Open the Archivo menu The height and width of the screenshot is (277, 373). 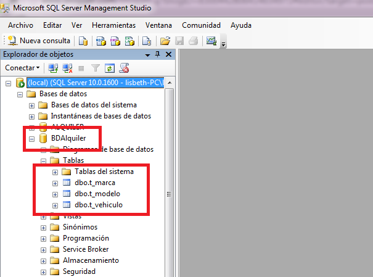(x=20, y=25)
